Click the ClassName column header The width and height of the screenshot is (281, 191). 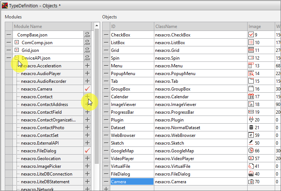click(x=200, y=26)
